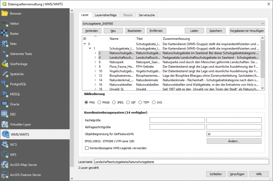Click the Laden button
The width and height of the screenshot is (273, 181).
click(x=194, y=31)
